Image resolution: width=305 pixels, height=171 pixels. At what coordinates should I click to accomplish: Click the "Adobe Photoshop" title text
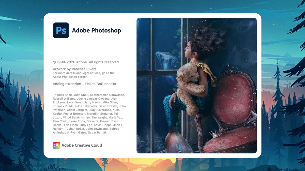click(x=97, y=30)
